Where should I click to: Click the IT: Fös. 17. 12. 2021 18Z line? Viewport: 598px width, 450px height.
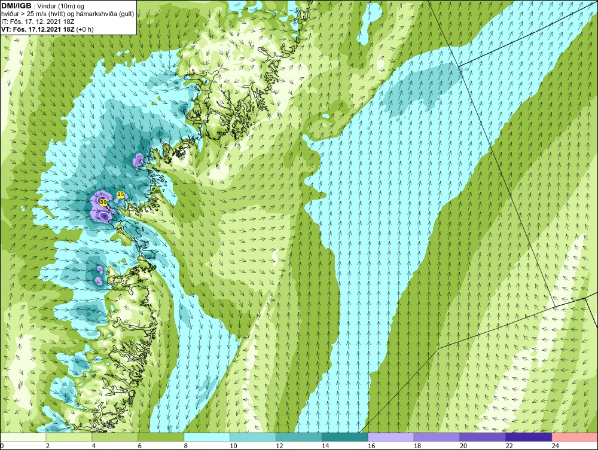[x=38, y=22]
